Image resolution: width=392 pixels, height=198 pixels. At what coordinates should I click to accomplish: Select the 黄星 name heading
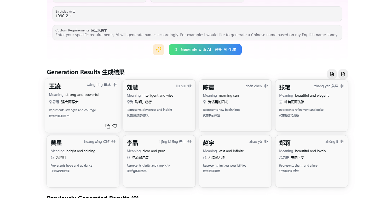click(56, 143)
